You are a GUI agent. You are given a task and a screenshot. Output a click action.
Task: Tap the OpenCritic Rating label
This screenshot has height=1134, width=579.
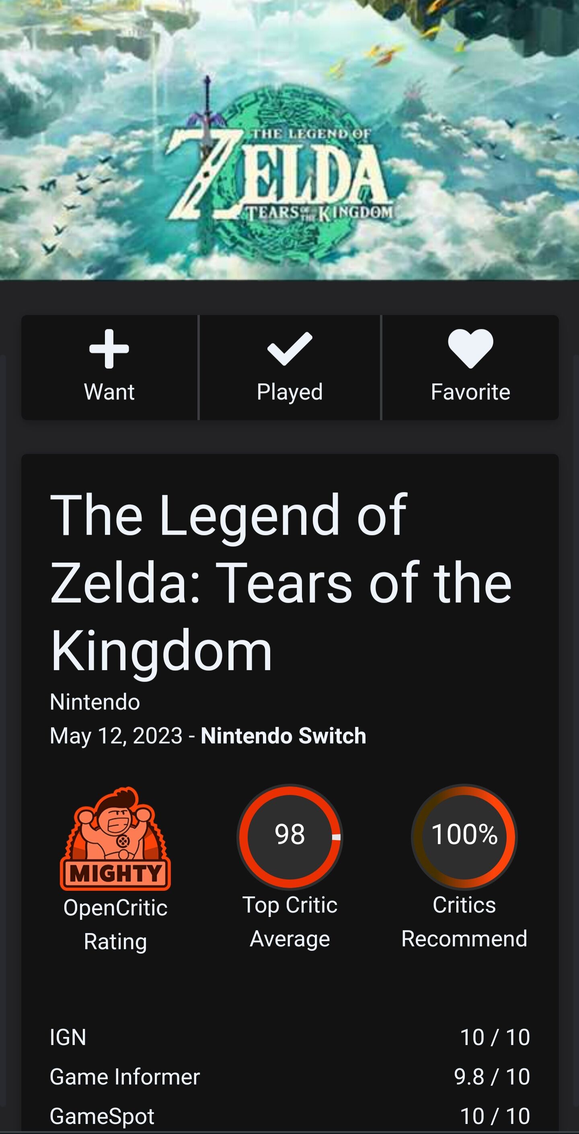(x=116, y=925)
